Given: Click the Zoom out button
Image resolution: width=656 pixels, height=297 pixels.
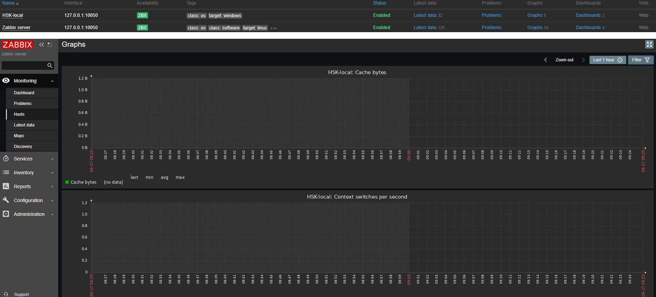Looking at the screenshot, I should tap(564, 60).
